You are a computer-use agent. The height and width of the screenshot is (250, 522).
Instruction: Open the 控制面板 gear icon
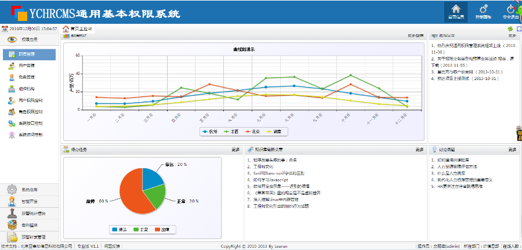pyautogui.click(x=483, y=10)
